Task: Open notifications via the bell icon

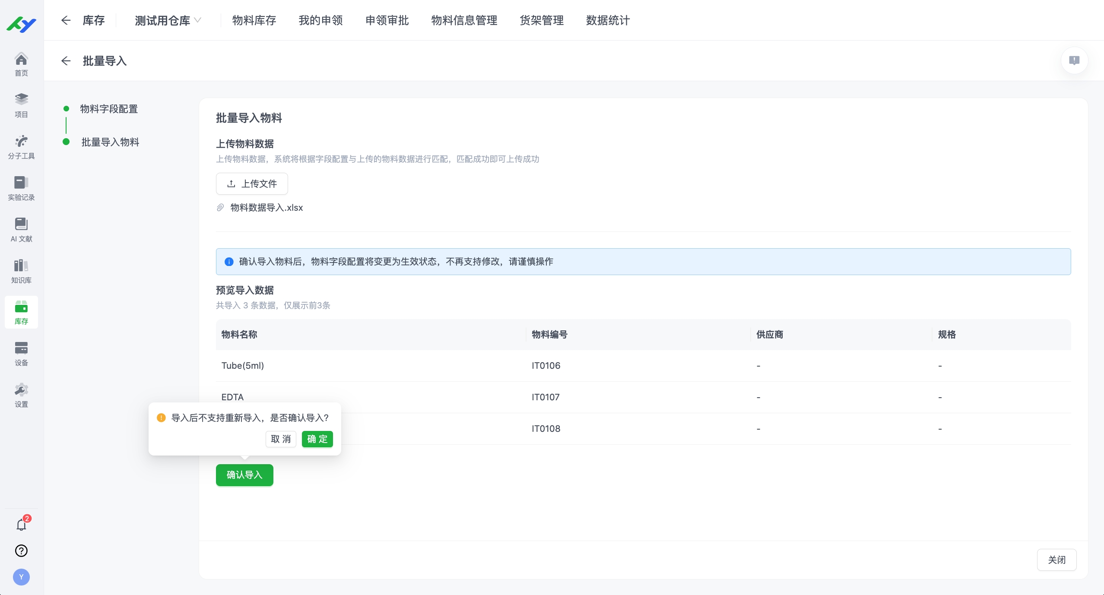Action: pyautogui.click(x=21, y=525)
